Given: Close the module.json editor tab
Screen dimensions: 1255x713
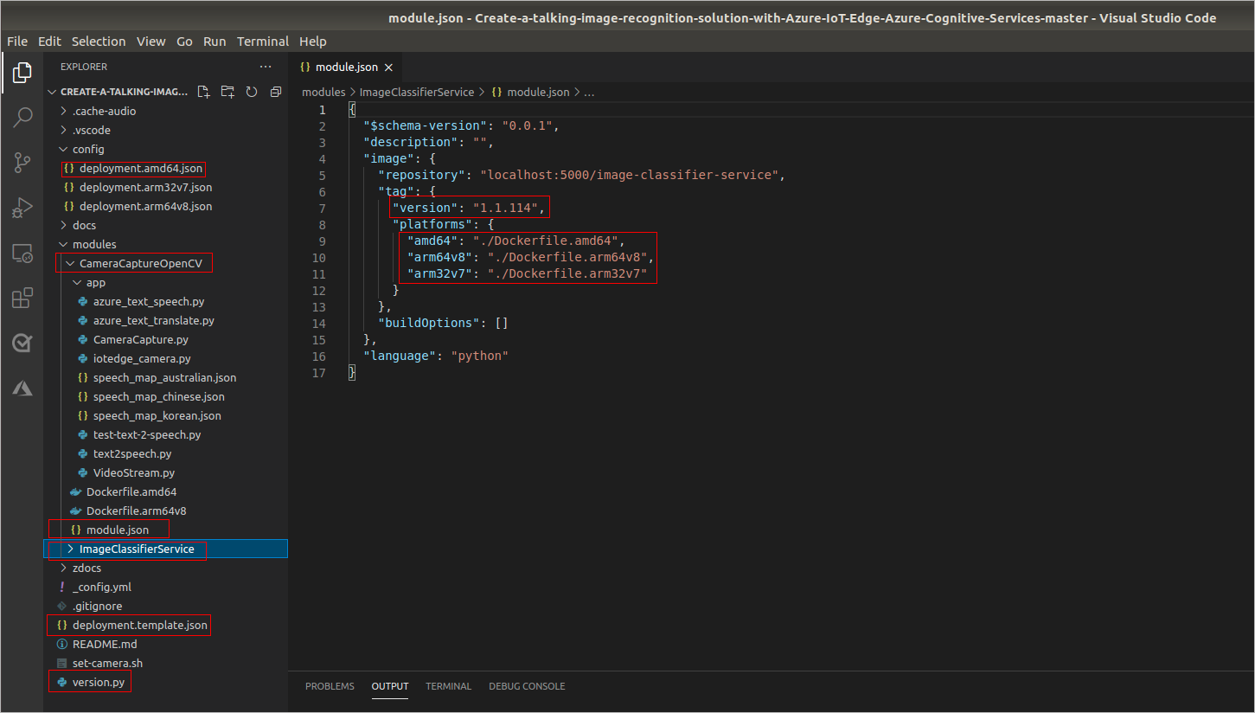Looking at the screenshot, I should tap(388, 67).
